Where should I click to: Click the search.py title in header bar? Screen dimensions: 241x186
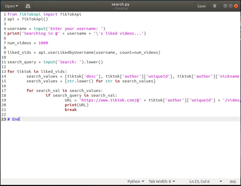point(120,4)
